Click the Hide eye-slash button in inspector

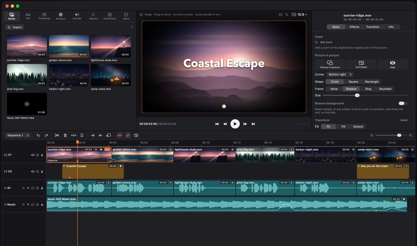[393, 64]
